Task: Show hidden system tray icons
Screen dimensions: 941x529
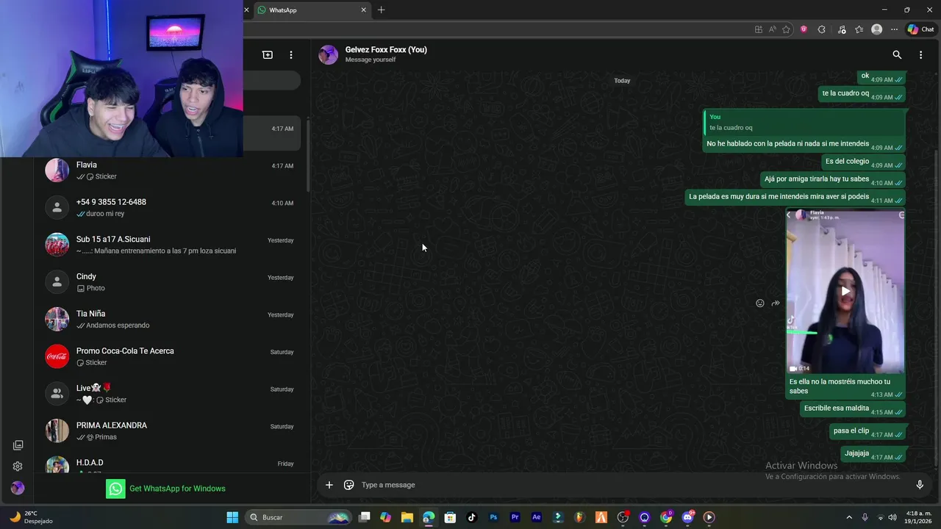Action: 849,517
